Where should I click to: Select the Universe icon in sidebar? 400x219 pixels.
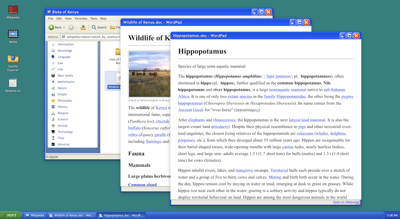click(x=53, y=144)
